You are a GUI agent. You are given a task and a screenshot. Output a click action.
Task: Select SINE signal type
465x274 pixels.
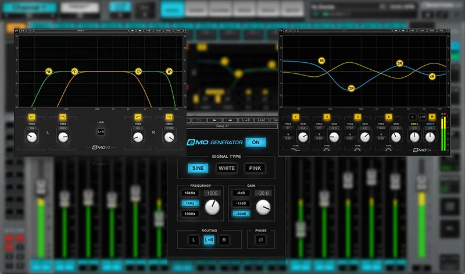[x=198, y=168]
